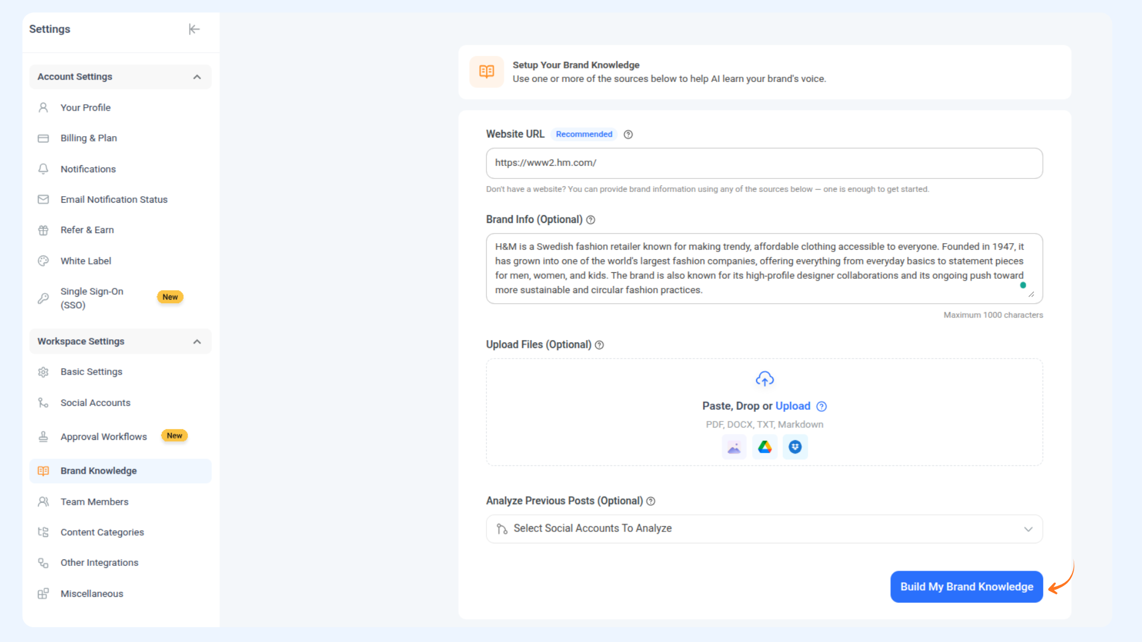This screenshot has width=1142, height=642.
Task: Click Build My Brand Knowledge button
Action: (967, 587)
